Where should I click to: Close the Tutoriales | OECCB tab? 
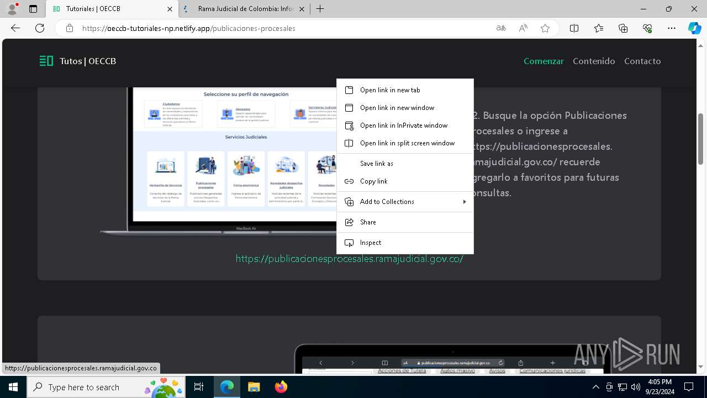pyautogui.click(x=170, y=9)
